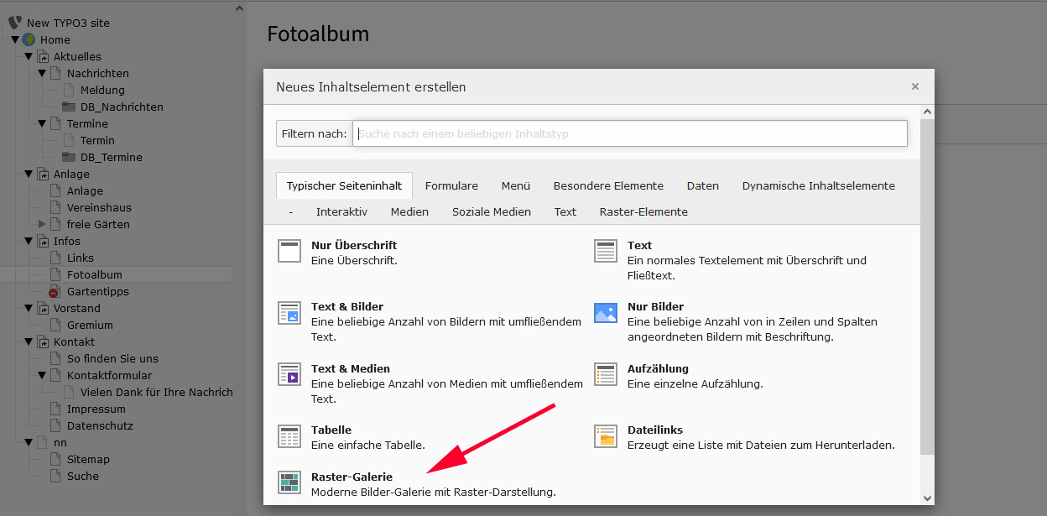Click the Raster-Galerie grid icon
The image size is (1047, 516).
(x=289, y=482)
